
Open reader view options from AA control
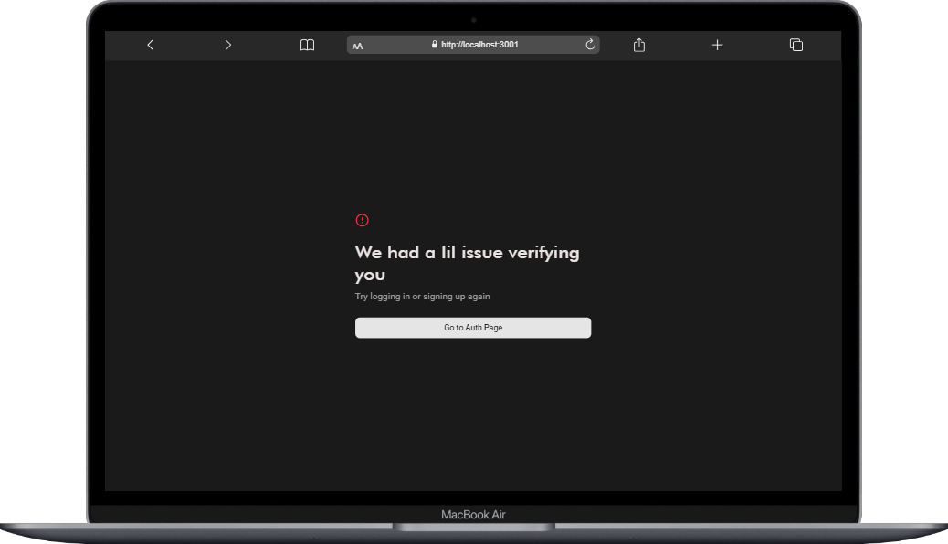click(x=357, y=45)
